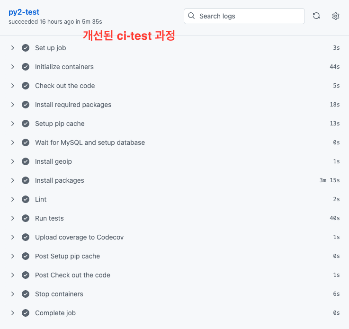The image size is (349, 329).
Task: Click the py2-test job title
Action: coord(24,12)
